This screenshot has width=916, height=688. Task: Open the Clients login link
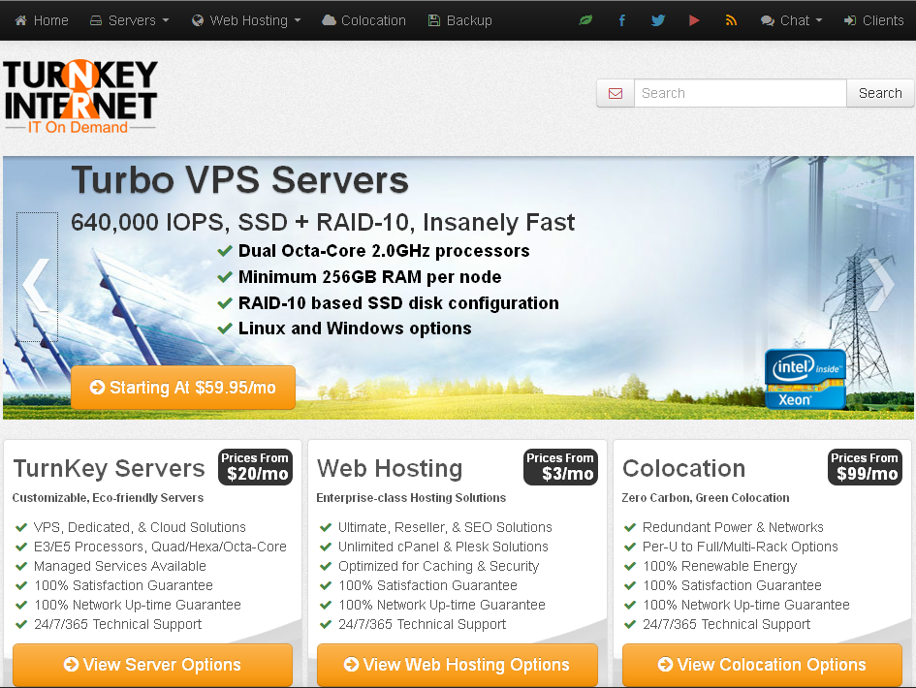(x=874, y=20)
